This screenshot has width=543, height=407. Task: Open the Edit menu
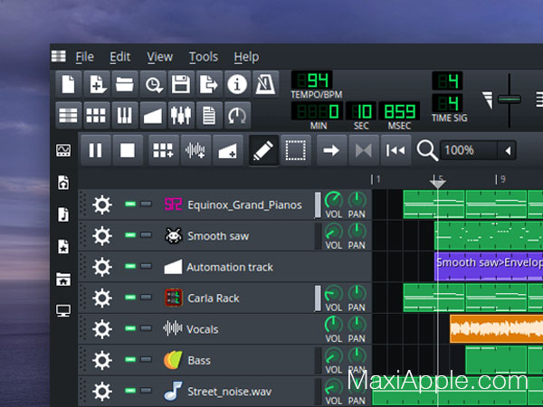pos(119,56)
